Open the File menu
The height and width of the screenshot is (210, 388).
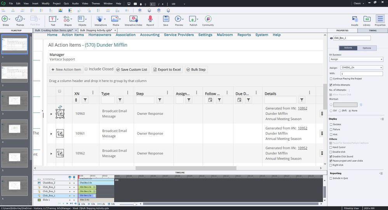pos(11,3)
